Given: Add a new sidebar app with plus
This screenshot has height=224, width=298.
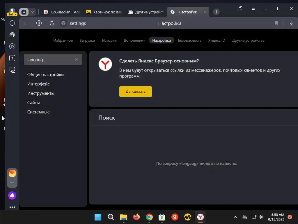Looking at the screenshot, I should pyautogui.click(x=12, y=183).
